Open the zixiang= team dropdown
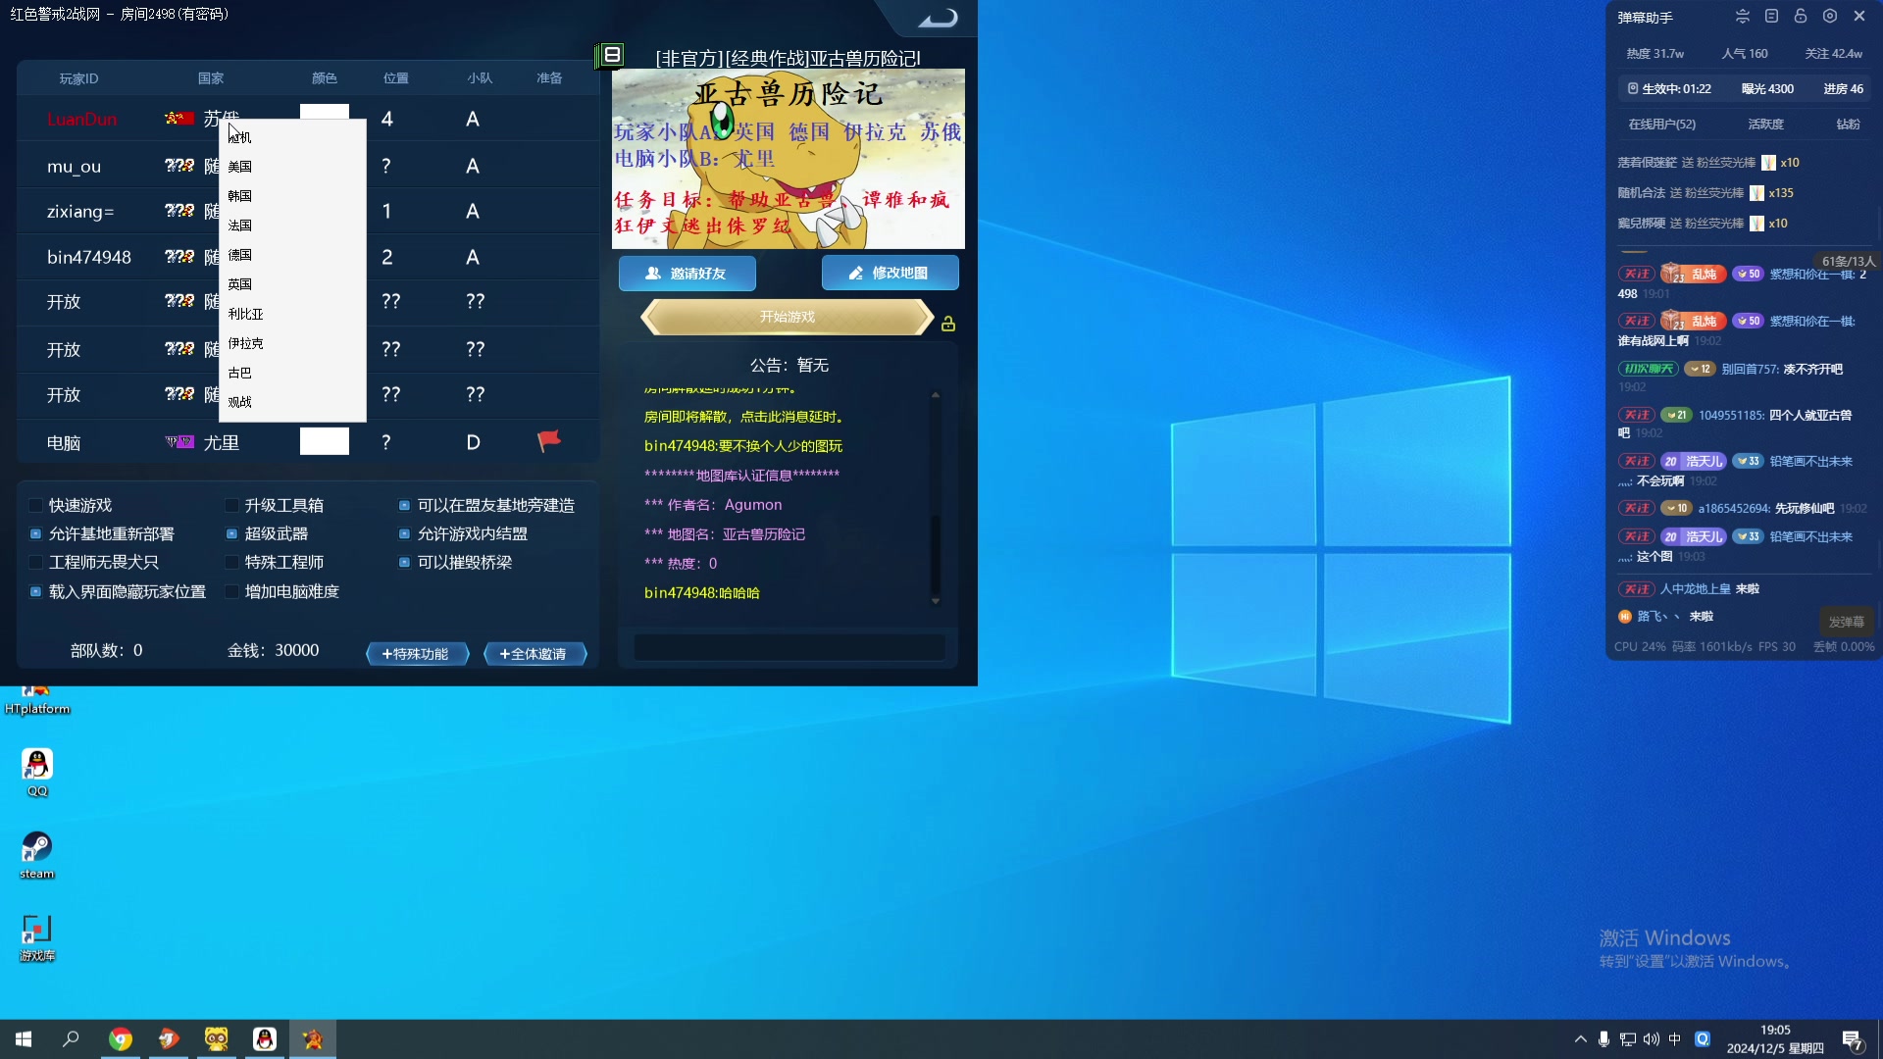Viewport: 1883px width, 1059px height. pos(473,211)
